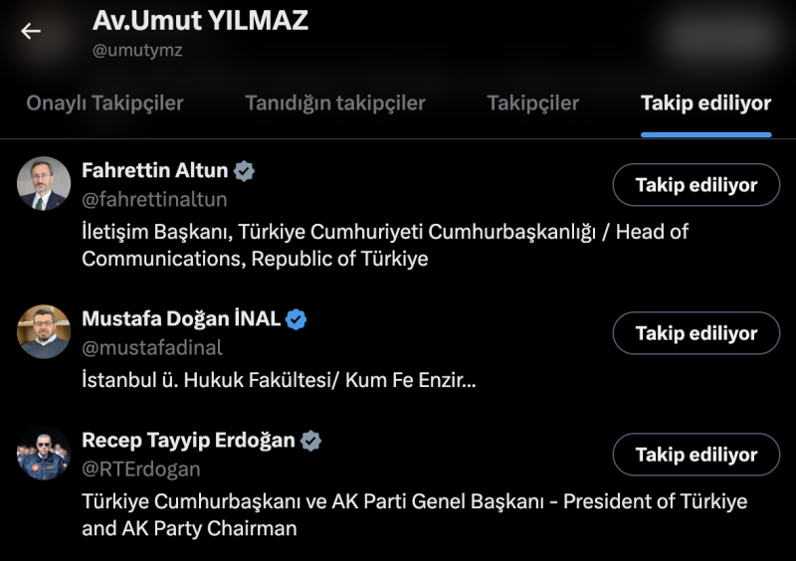
Task: Click the @RTErdogan handle
Action: tap(141, 469)
